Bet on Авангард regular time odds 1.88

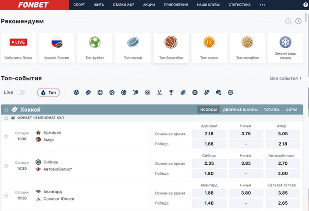209,193
